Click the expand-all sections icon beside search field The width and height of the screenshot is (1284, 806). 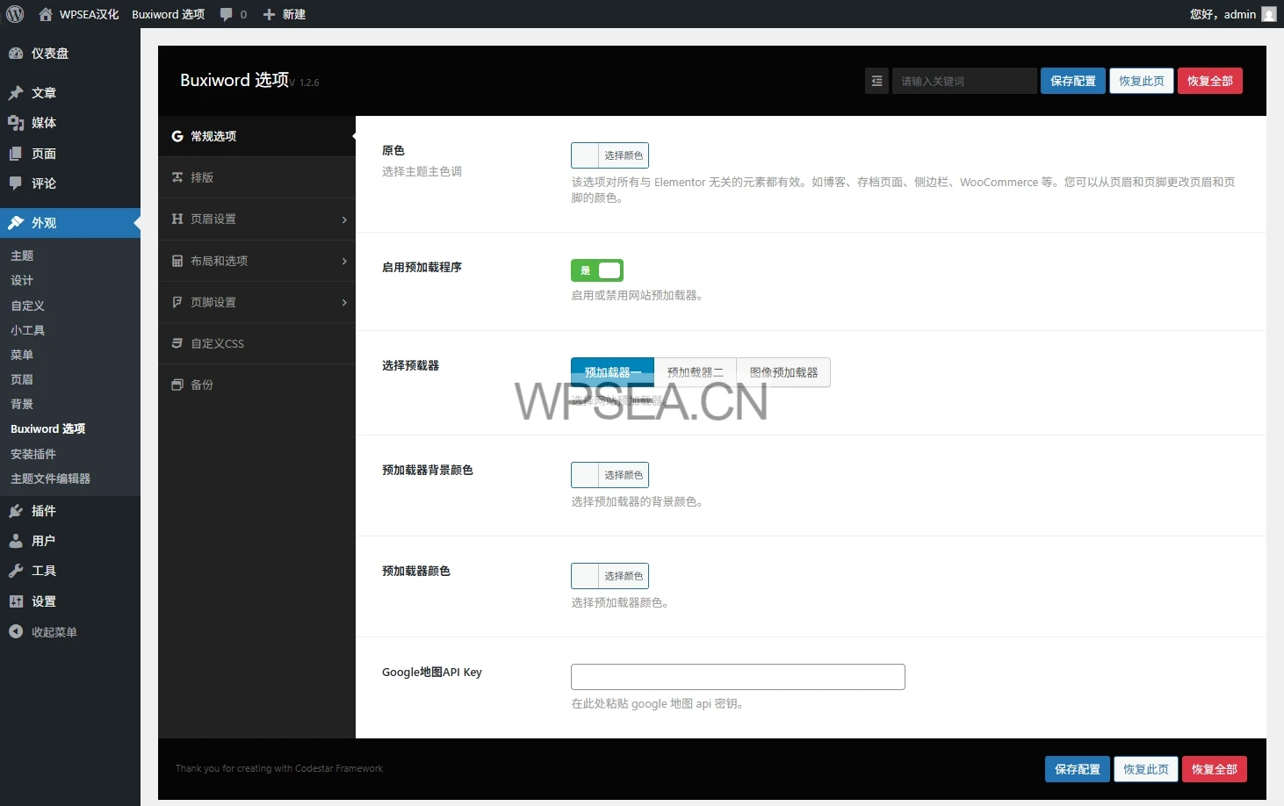point(876,81)
